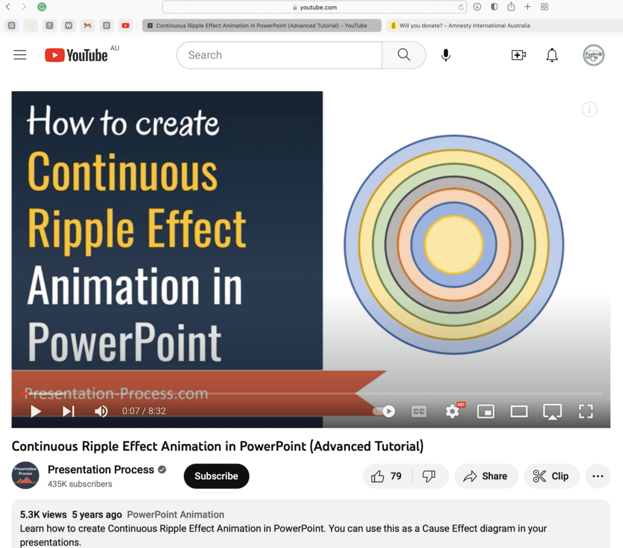
Task: Start voice search with microphone icon
Action: click(446, 55)
